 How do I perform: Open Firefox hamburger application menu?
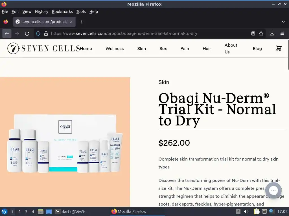(x=282, y=33)
